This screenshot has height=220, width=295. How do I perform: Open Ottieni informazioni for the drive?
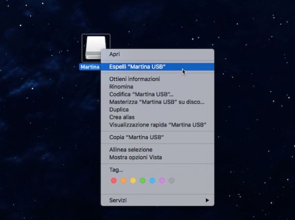(157, 79)
